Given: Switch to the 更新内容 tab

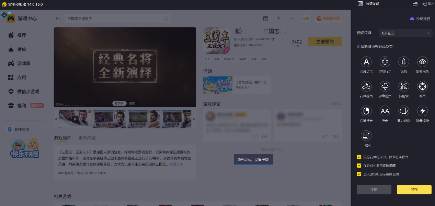Looking at the screenshot, I should [87, 138].
